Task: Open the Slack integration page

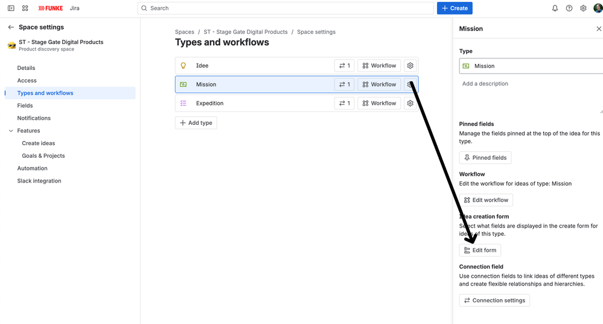Action: click(39, 181)
